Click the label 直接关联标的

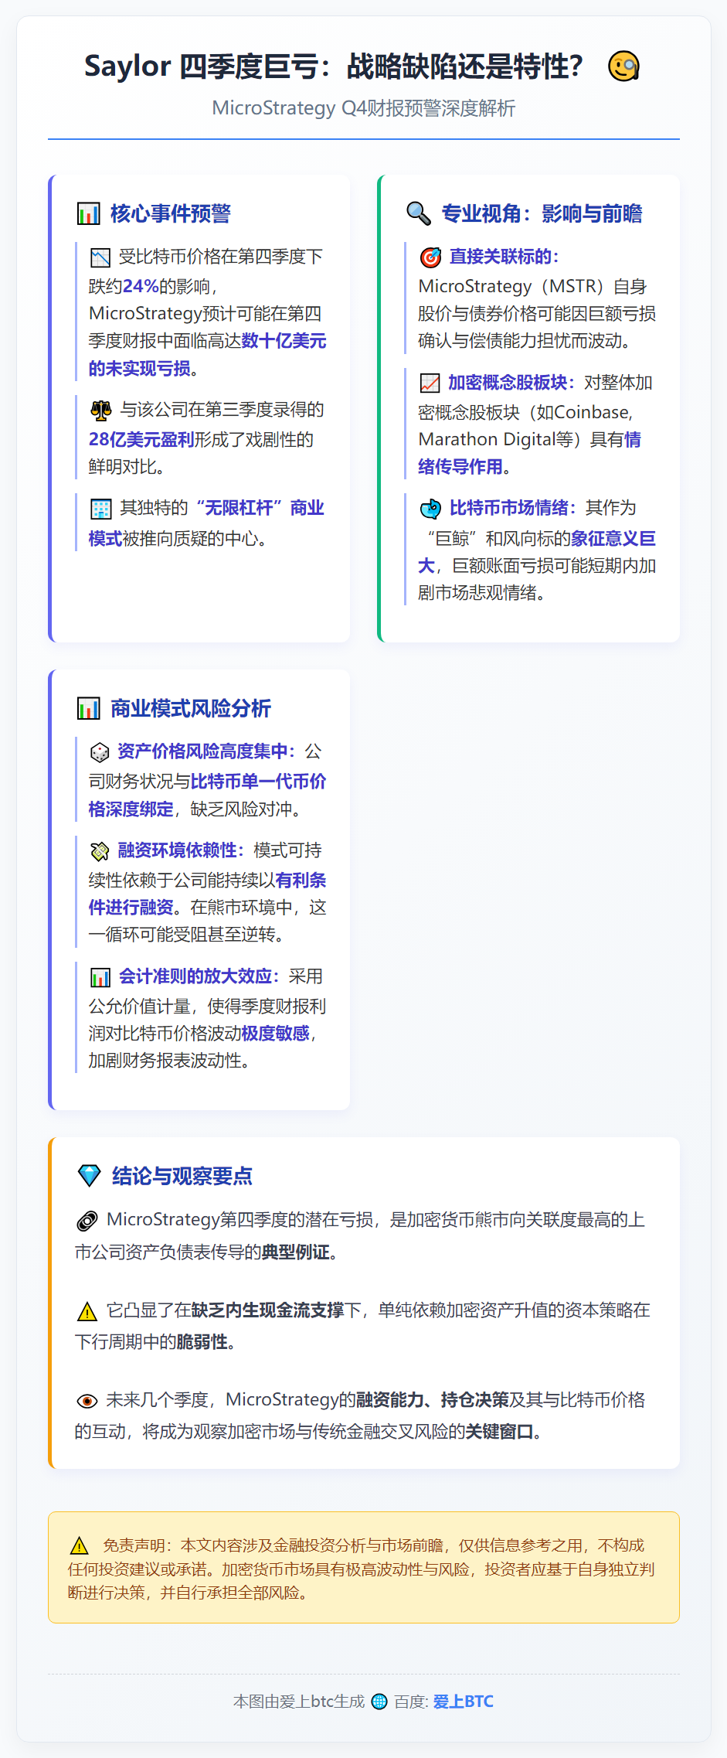(x=504, y=257)
